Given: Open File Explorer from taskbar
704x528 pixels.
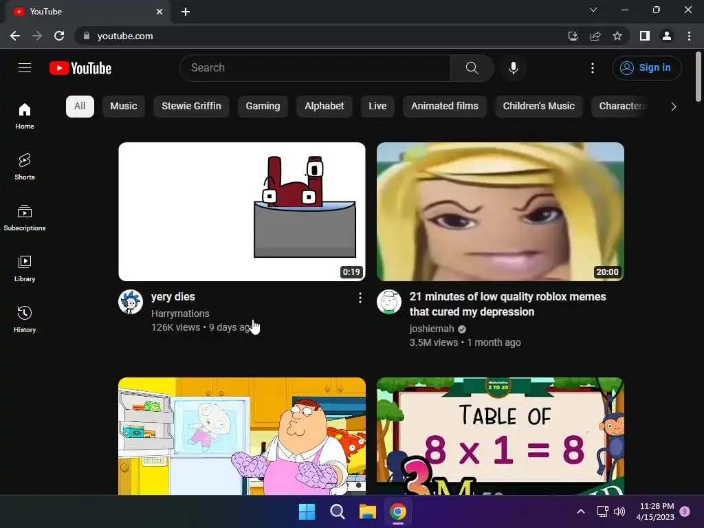Looking at the screenshot, I should 367,511.
